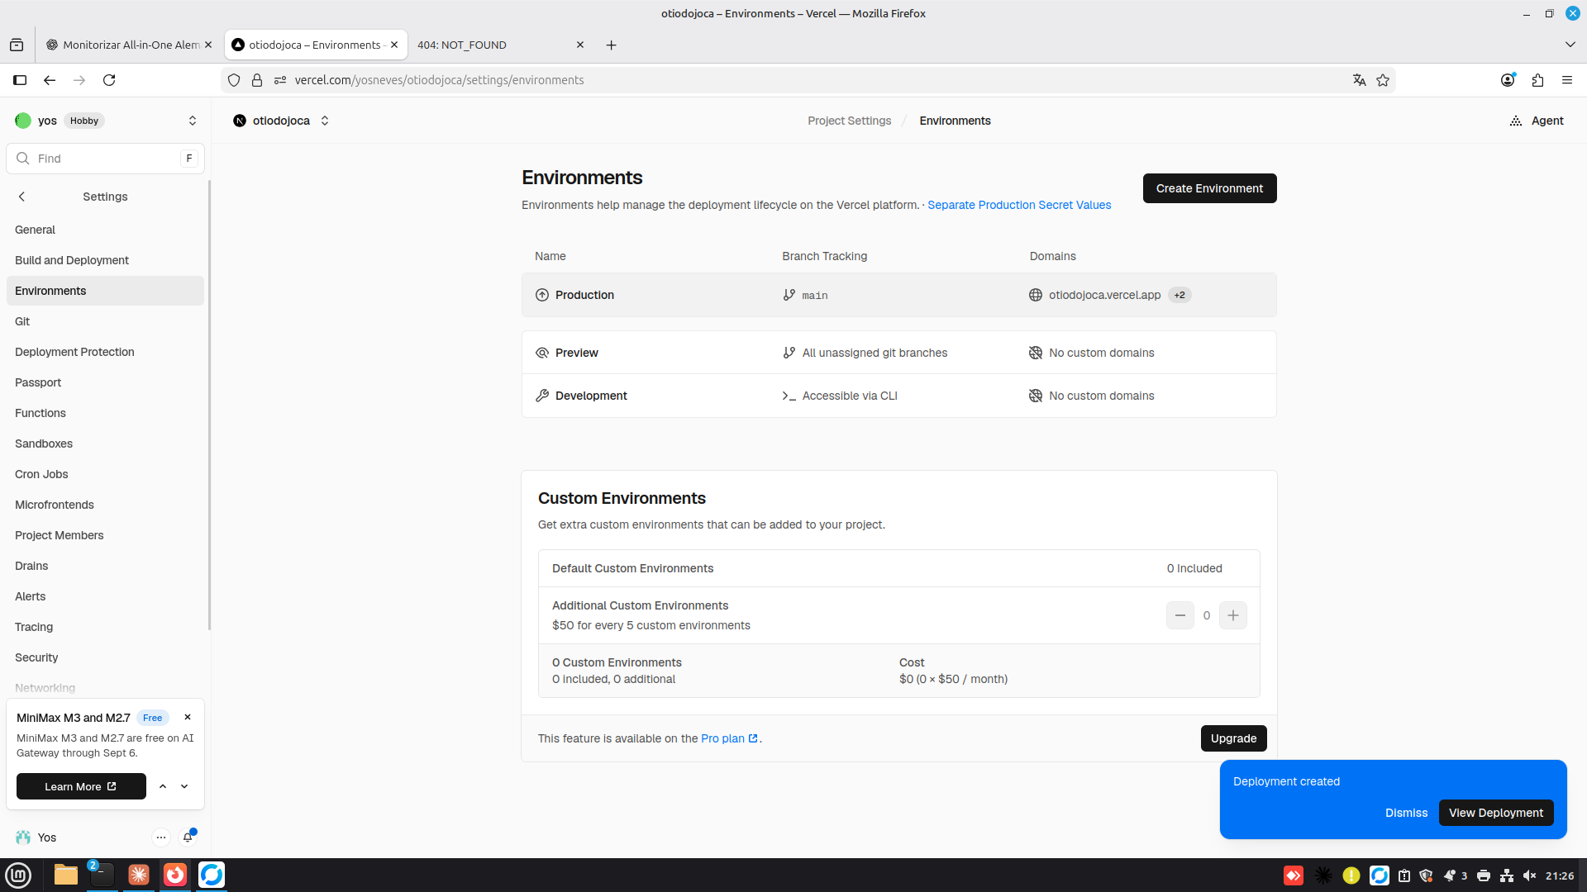Open Project Members settings
1587x892 pixels.
(105, 535)
